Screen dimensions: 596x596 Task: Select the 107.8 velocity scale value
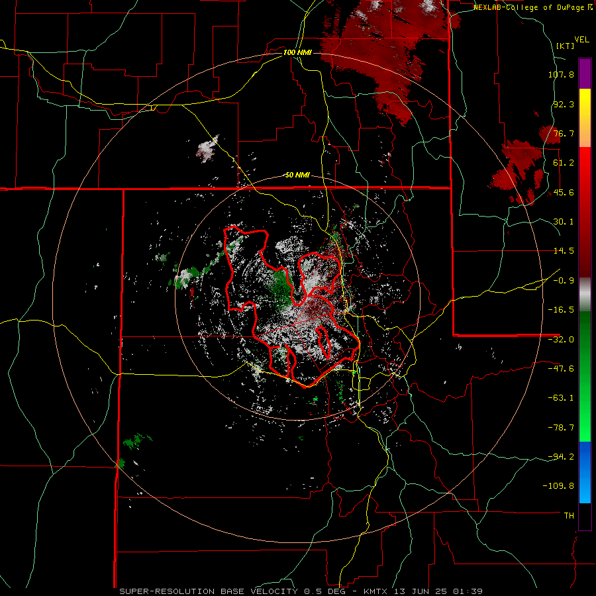point(561,74)
